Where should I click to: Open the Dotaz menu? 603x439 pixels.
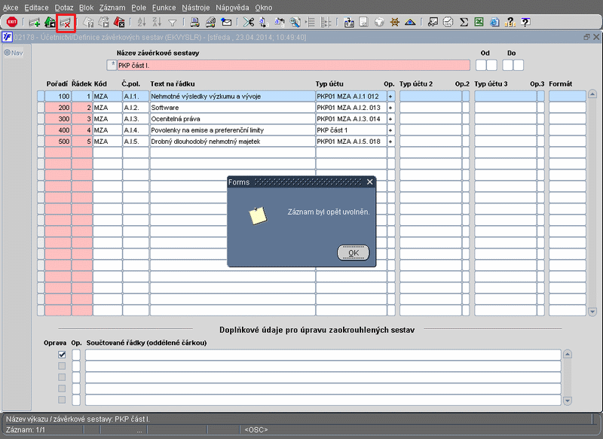[64, 8]
